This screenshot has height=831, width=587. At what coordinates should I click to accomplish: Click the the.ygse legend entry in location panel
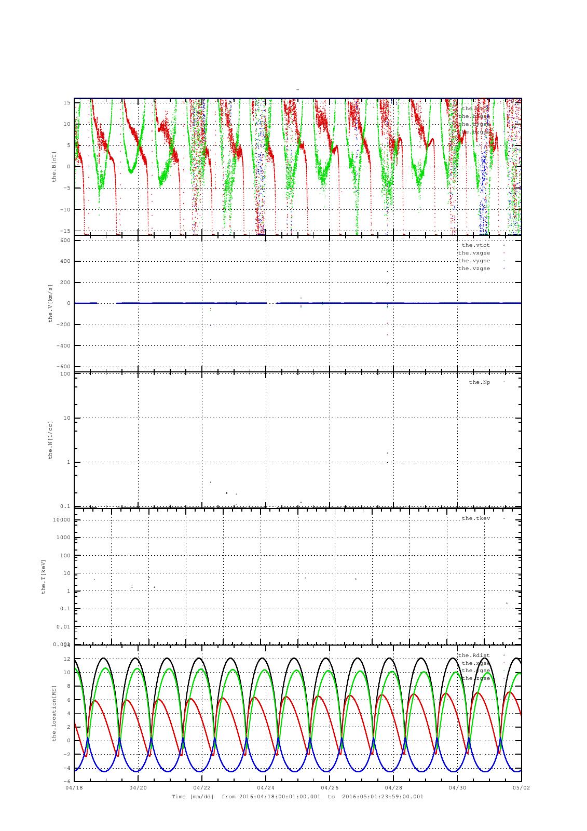[475, 671]
